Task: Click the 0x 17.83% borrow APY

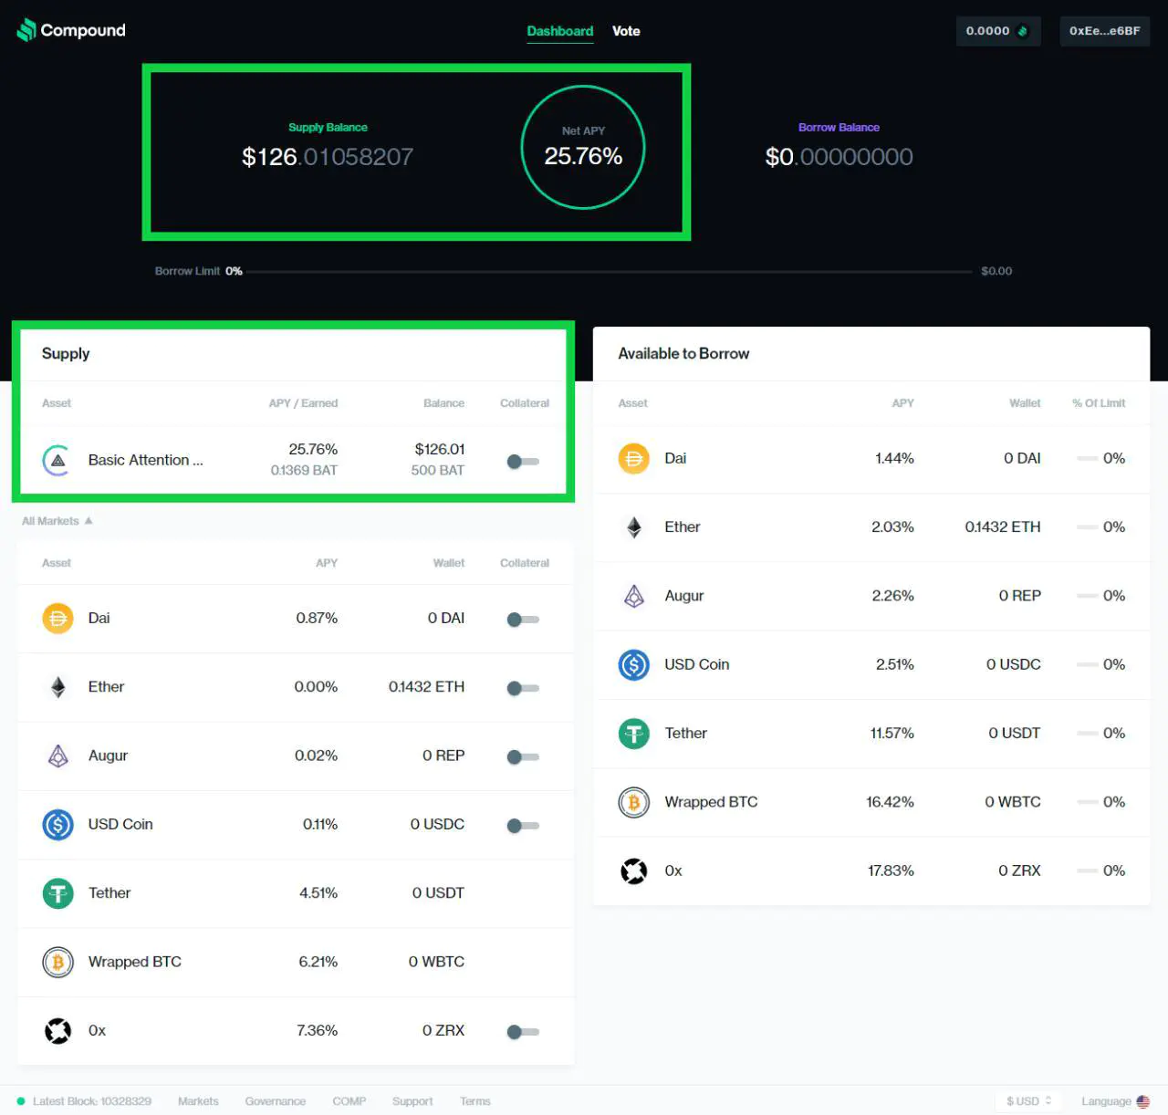Action: click(891, 871)
